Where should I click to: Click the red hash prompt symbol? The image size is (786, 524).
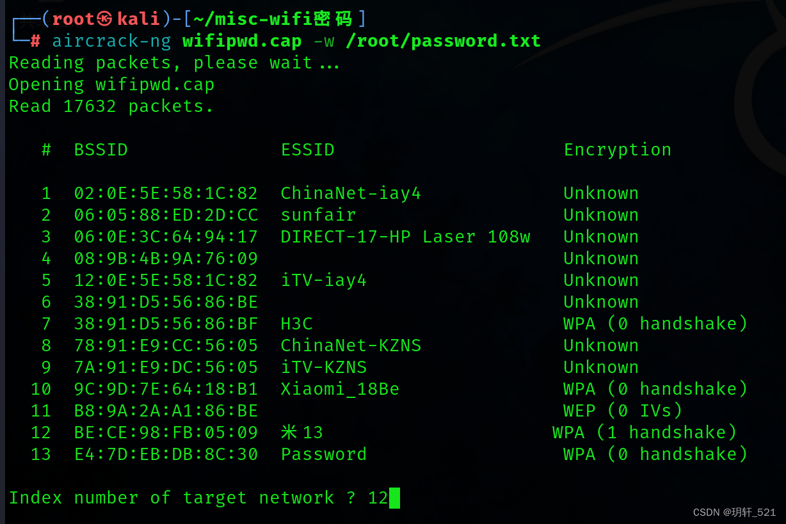coord(35,42)
